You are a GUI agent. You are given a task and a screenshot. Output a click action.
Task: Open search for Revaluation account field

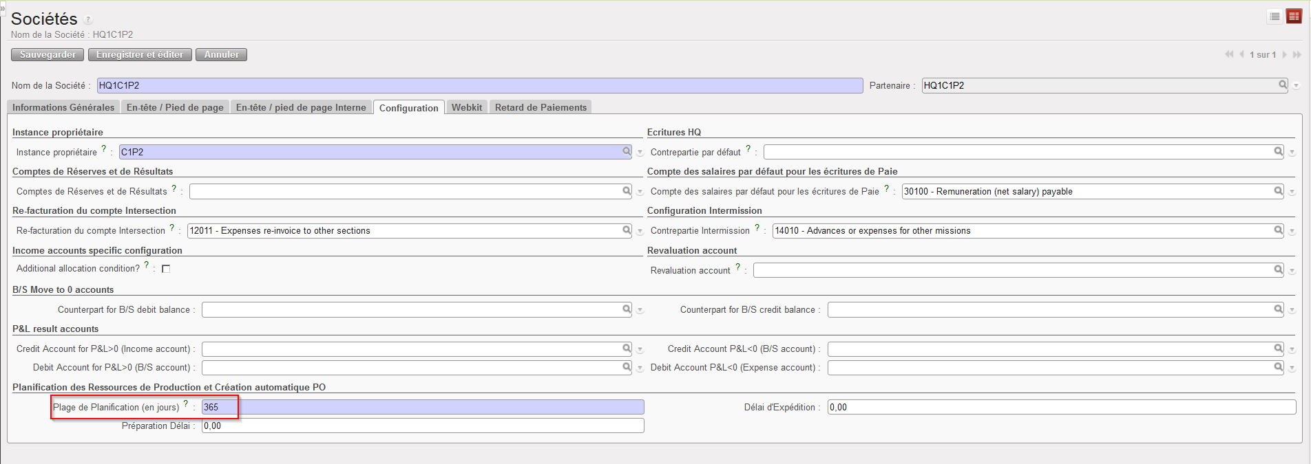pyautogui.click(x=1278, y=270)
